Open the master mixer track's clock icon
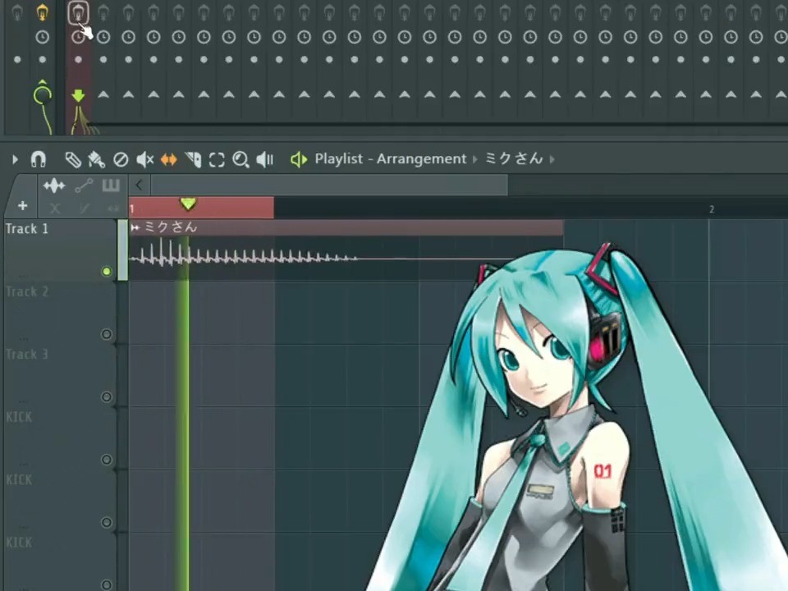This screenshot has width=788, height=591. point(42,37)
